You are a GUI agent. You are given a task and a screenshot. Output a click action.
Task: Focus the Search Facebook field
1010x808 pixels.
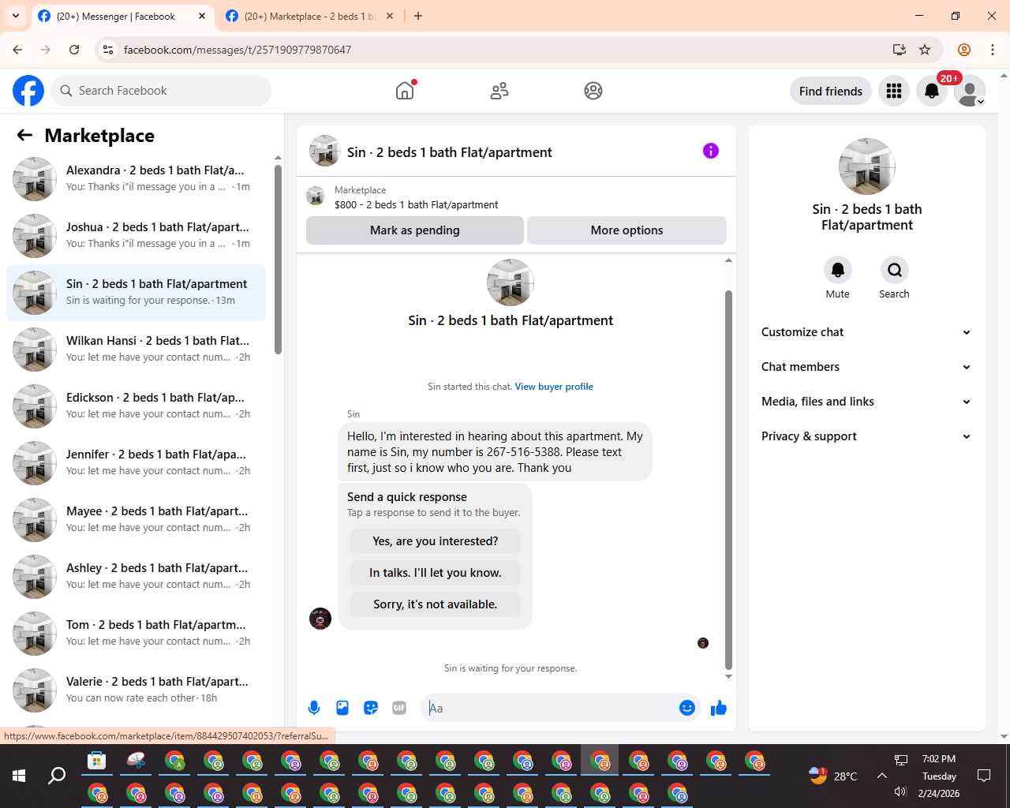[x=161, y=91]
